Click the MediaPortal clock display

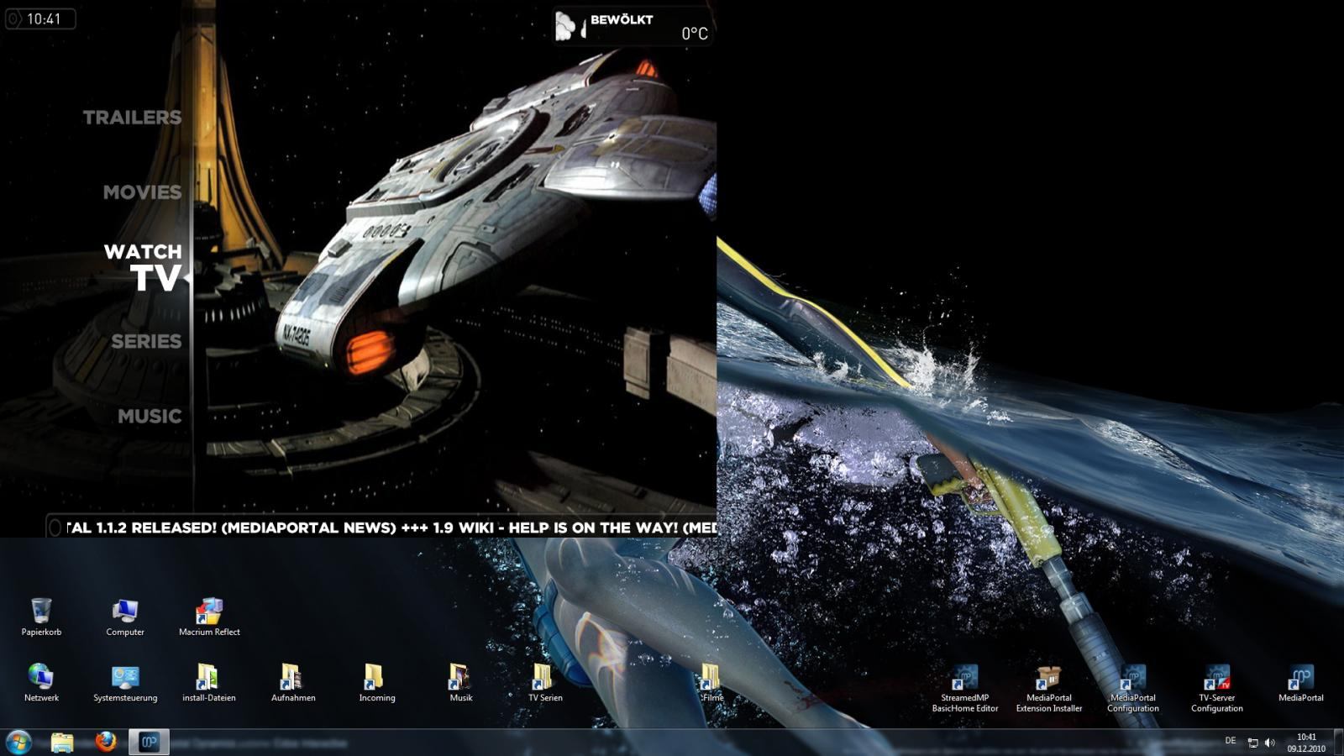pos(40,18)
